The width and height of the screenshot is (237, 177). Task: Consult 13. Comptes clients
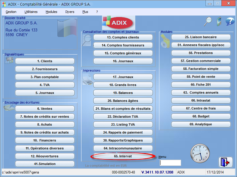pos(123,37)
